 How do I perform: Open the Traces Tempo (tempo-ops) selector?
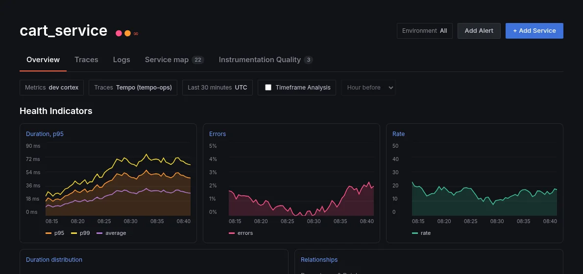133,88
